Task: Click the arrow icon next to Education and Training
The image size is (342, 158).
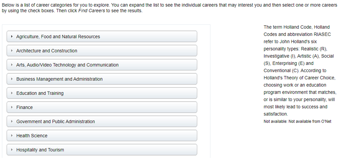Action: pos(12,93)
